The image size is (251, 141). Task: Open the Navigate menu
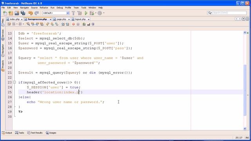coord(24,8)
